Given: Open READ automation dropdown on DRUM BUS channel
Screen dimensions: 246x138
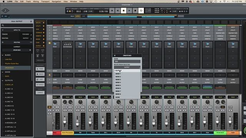Looking at the screenshot, I should 220,97.
